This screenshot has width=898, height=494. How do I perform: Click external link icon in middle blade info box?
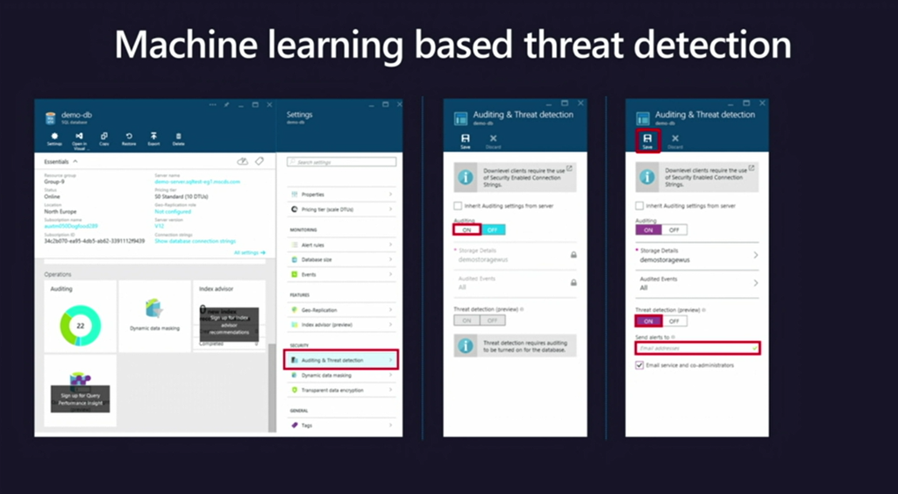click(568, 168)
